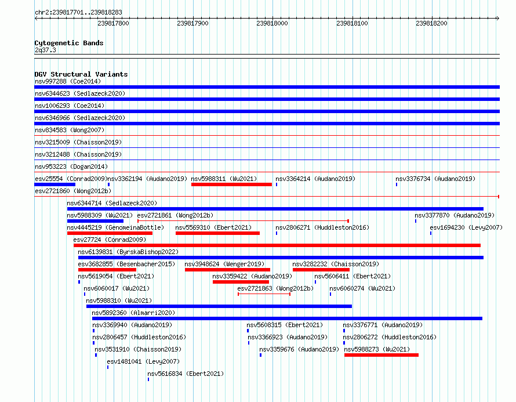Click esv2721860 (Wong2012b) label
The height and width of the screenshot is (402, 516).
73,191
